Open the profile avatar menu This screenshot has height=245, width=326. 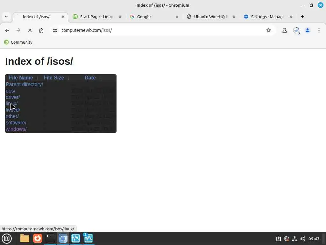tap(308, 30)
